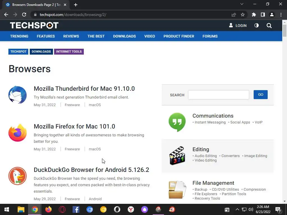Open Facebook from the taskbar
Screen dimensions: 287x215
tap(76, 209)
